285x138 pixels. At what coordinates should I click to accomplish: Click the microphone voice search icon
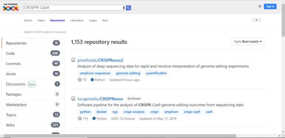[x=124, y=8]
